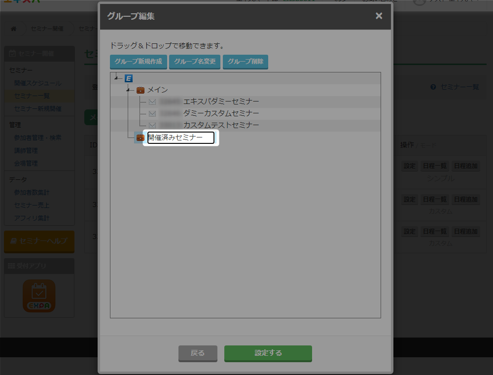Screen dimensions: 493x375
Task: Select ダミーカスタムセミナー in the tree
Action: (221, 113)
